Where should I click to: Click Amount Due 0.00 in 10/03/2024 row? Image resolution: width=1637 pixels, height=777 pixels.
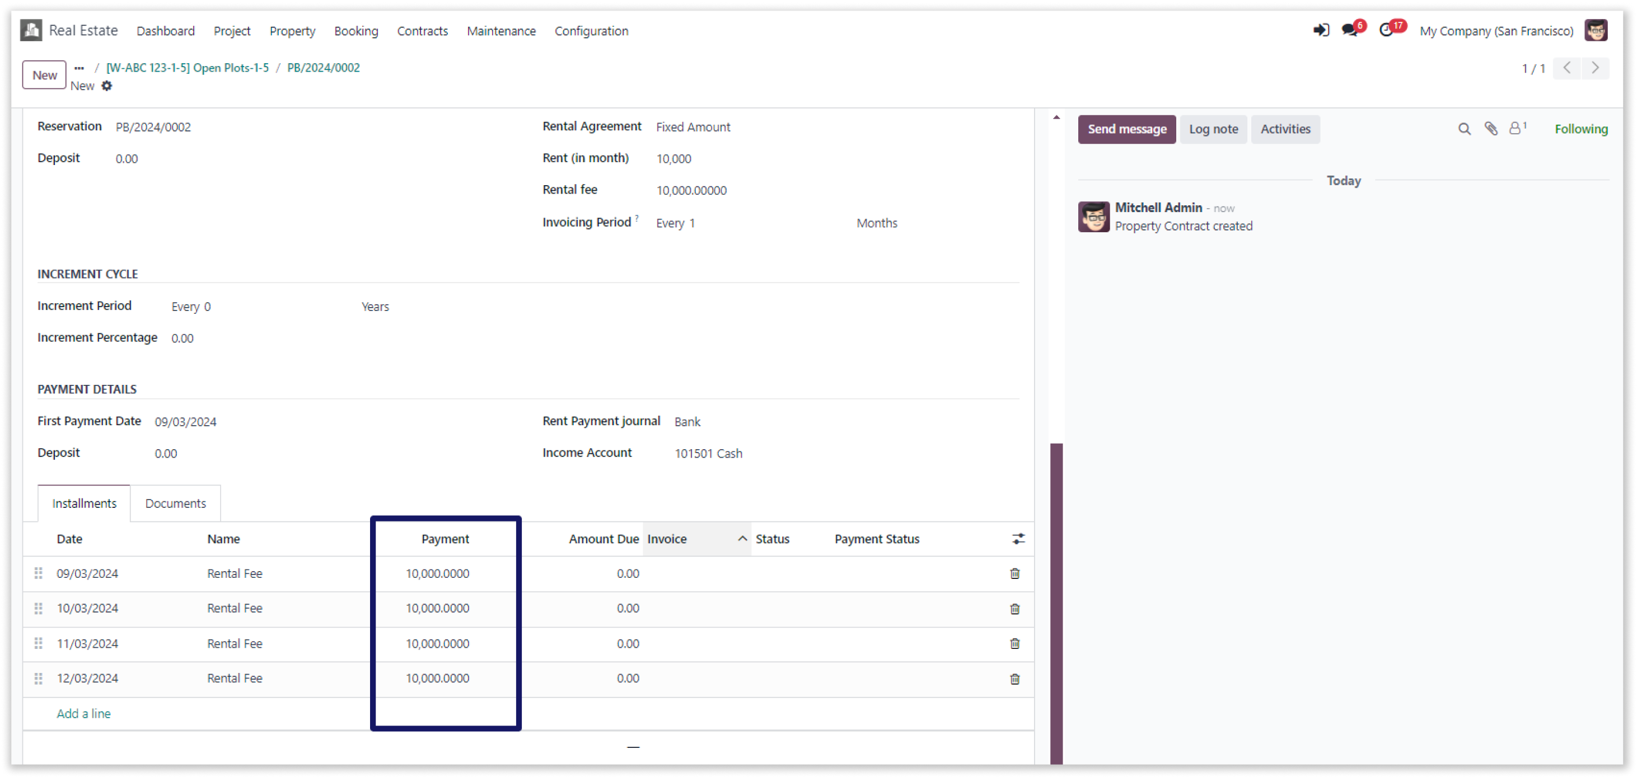(x=627, y=608)
